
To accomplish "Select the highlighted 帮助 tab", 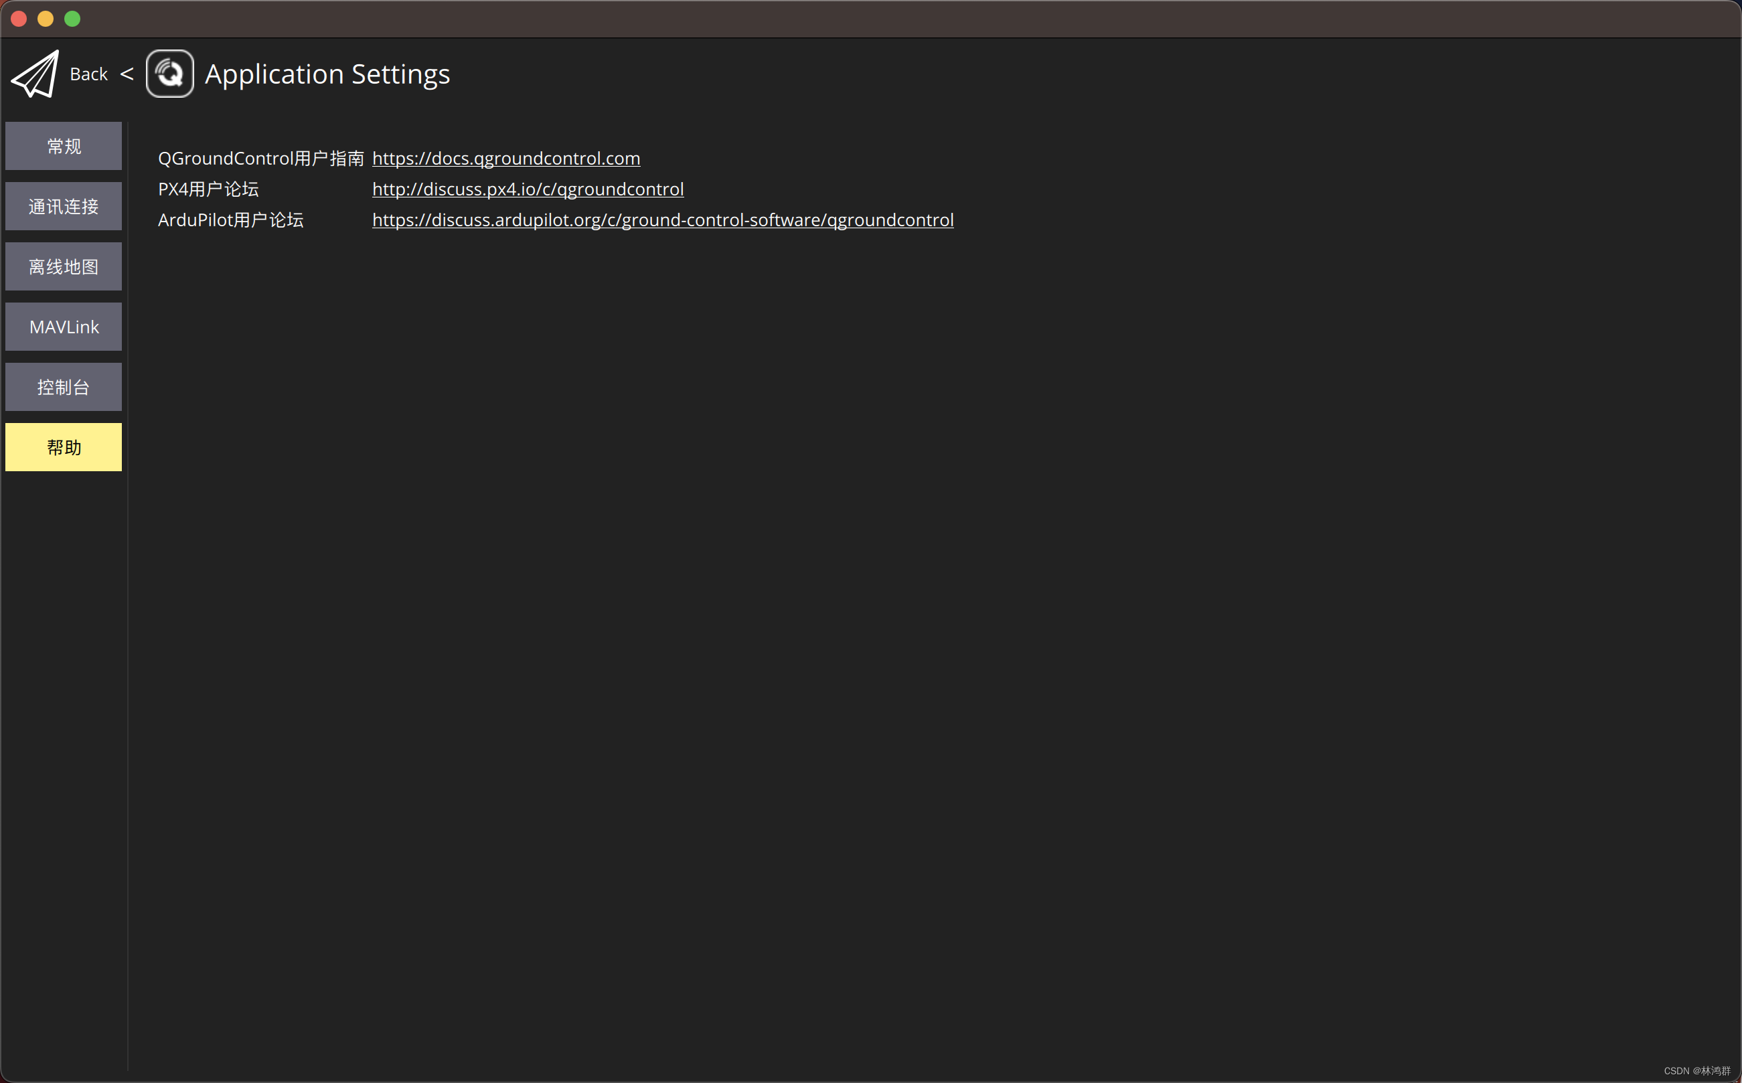I will (x=64, y=447).
